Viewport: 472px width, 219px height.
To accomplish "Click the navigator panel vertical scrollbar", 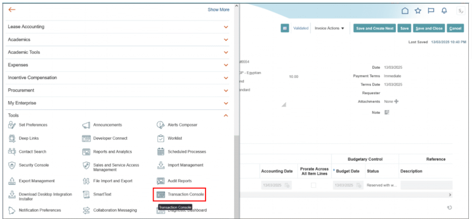I will click(236, 175).
